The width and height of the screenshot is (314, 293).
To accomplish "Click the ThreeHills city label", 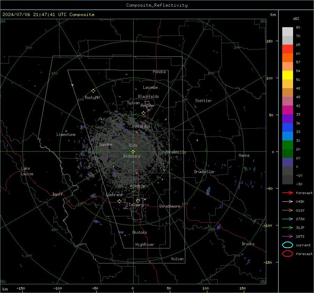I will [x=175, y=152].
